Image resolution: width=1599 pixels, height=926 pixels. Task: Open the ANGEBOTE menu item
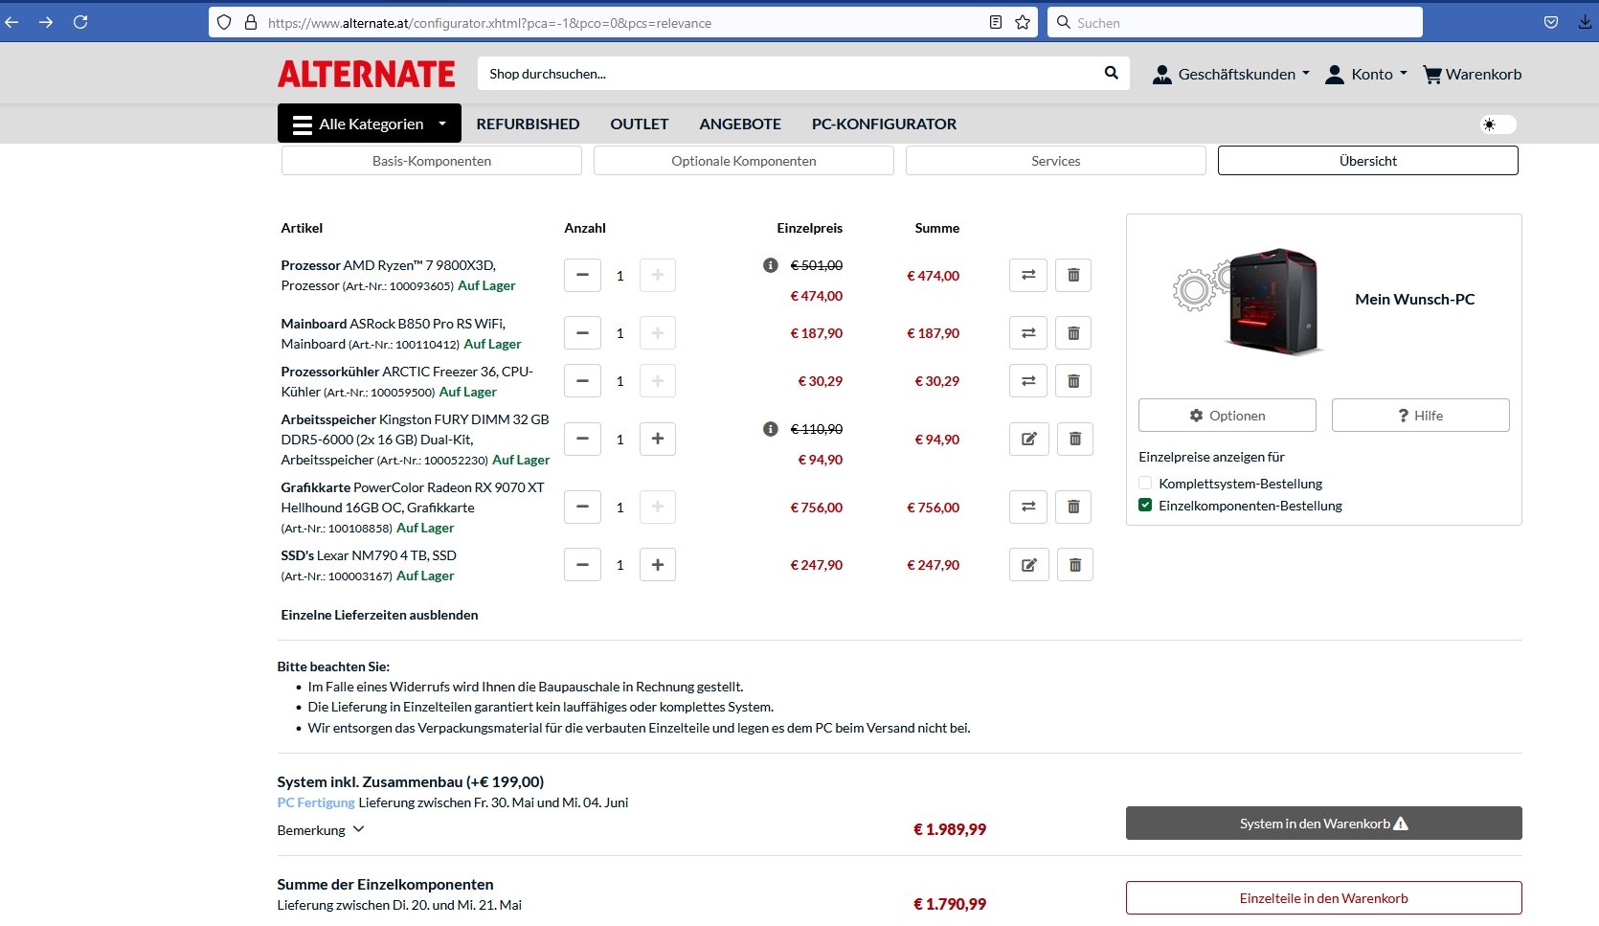click(740, 124)
